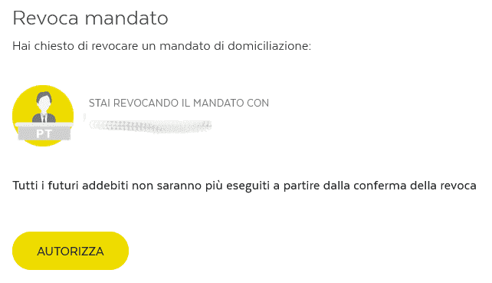Click the Revoca mandato heading
Screen dimensions: 492x283
coord(90,18)
